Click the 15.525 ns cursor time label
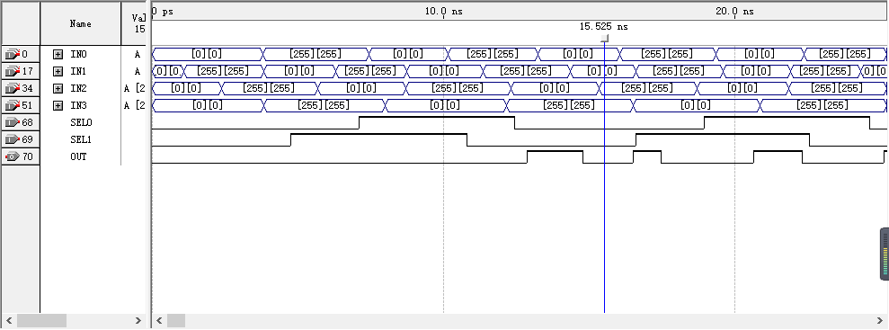Screen dimensions: 889x330 604,27
